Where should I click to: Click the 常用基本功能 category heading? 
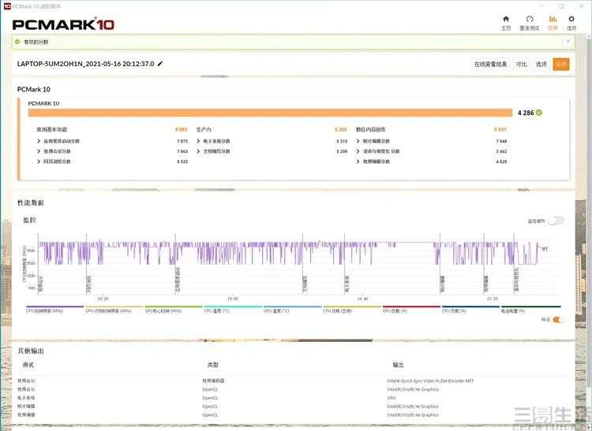coord(51,129)
